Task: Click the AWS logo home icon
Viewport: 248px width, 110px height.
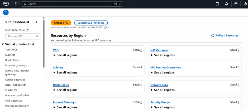Action: point(6,4)
